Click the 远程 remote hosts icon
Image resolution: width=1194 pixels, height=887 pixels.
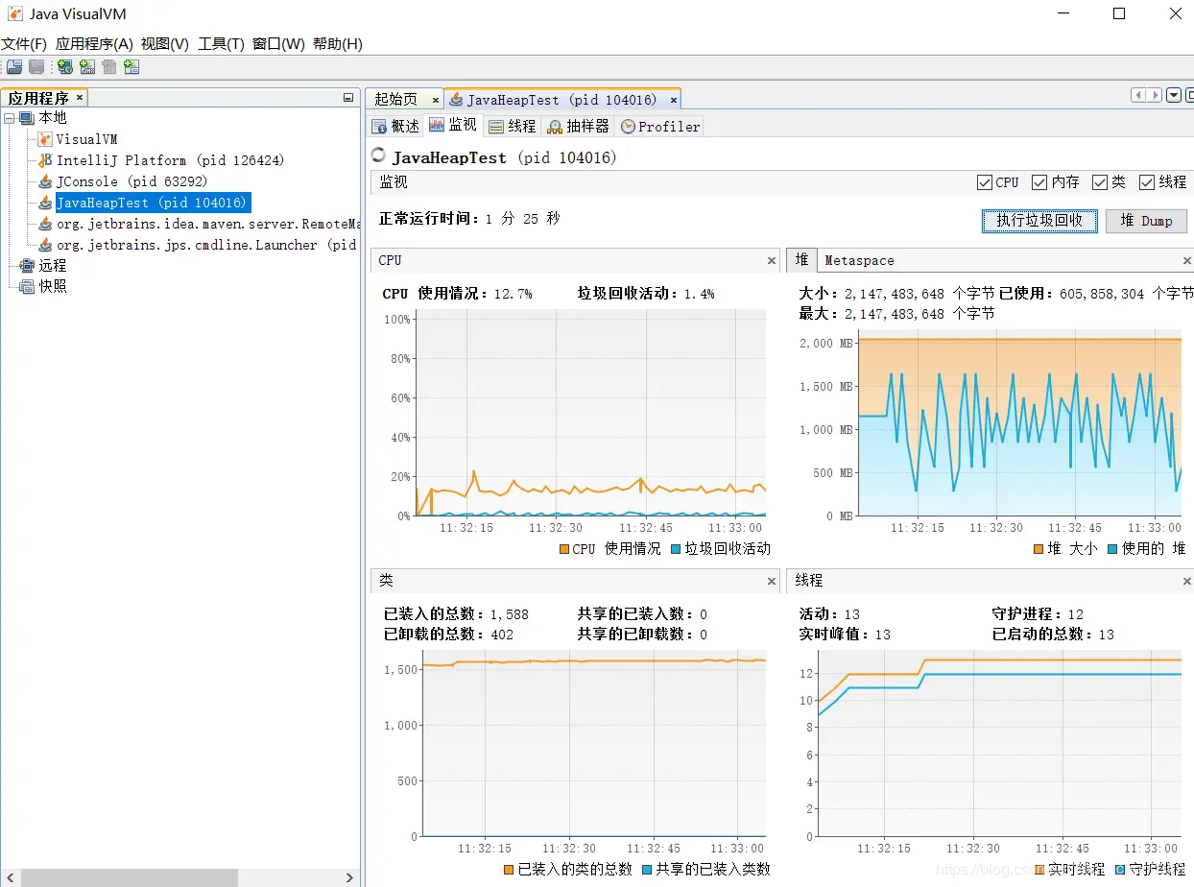pos(27,266)
